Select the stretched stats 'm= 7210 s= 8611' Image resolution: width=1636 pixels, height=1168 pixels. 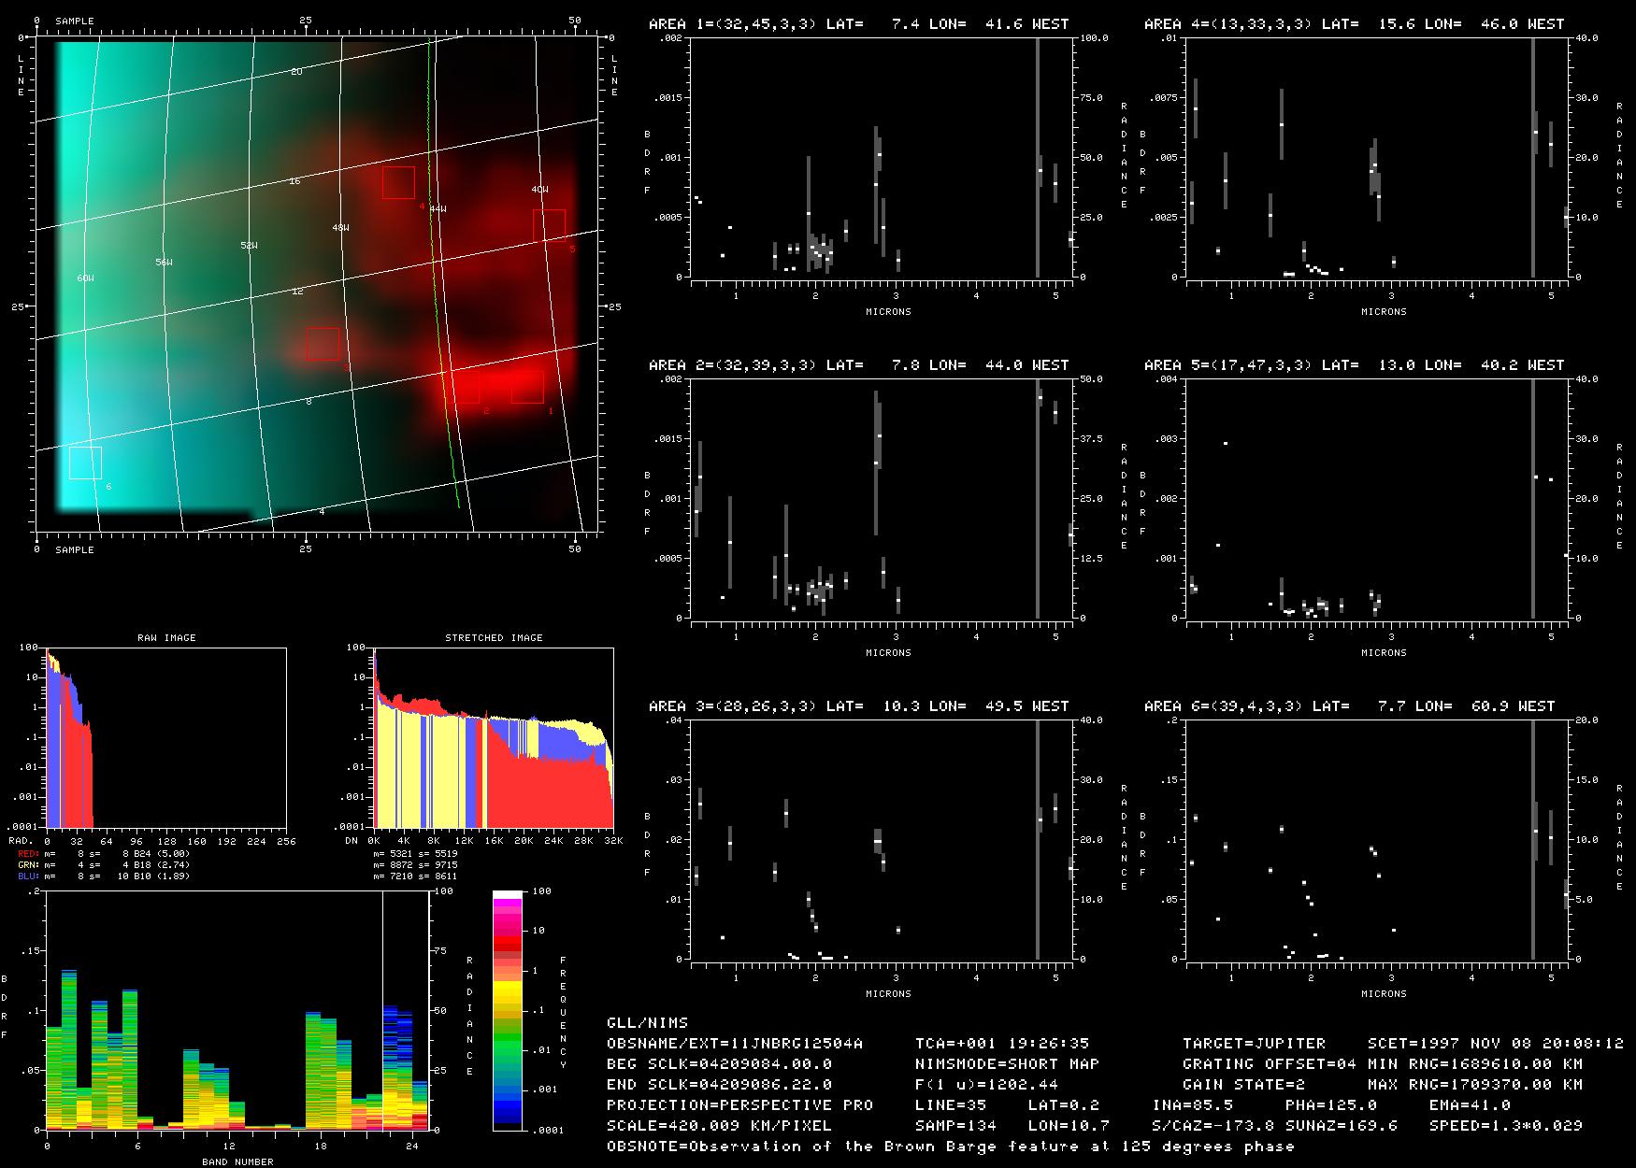tap(415, 876)
